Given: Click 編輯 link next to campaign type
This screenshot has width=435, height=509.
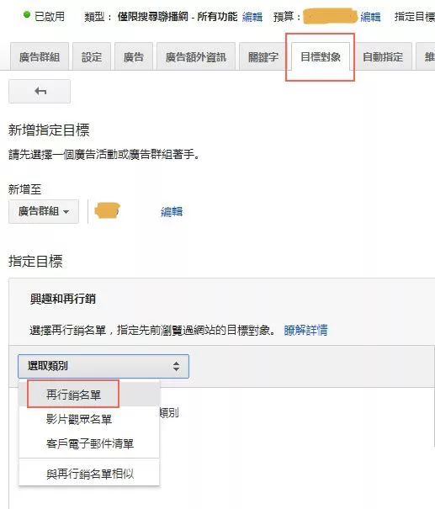Looking at the screenshot, I should coord(252,16).
